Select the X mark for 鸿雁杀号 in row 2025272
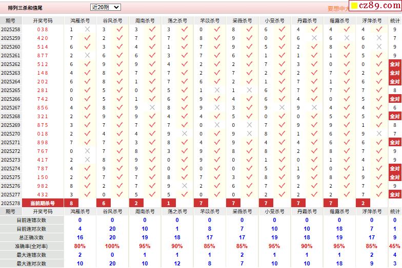The width and height of the screenshot is (402, 268). [87, 151]
